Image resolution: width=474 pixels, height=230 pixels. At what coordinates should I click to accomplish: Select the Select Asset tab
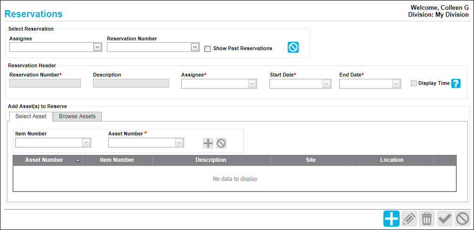(x=31, y=116)
